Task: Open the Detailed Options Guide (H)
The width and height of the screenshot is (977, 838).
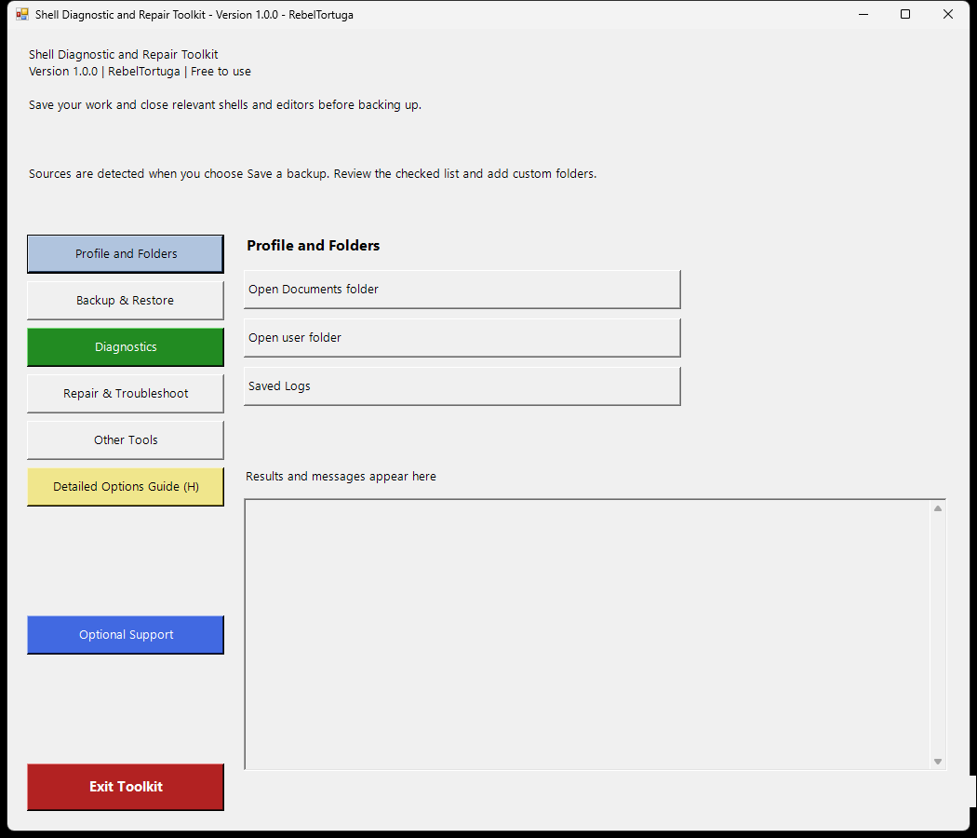Action: (x=126, y=486)
